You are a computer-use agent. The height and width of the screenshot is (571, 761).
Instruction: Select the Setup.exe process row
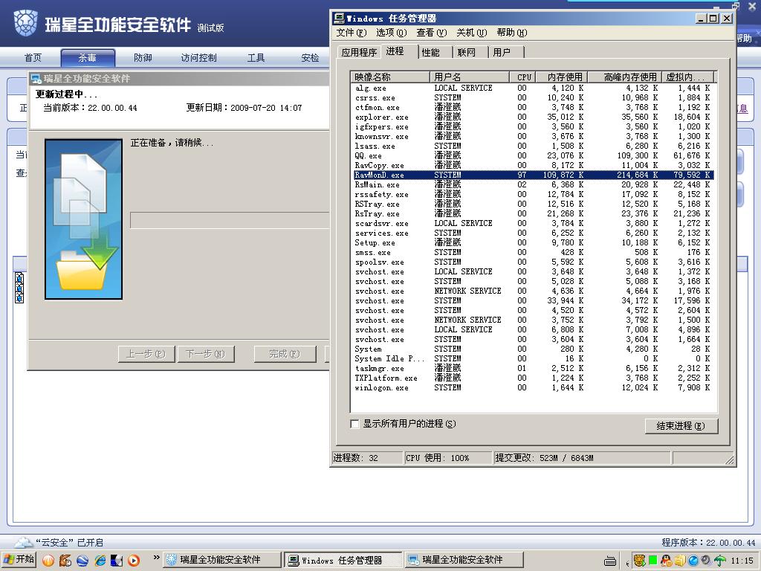tap(534, 242)
